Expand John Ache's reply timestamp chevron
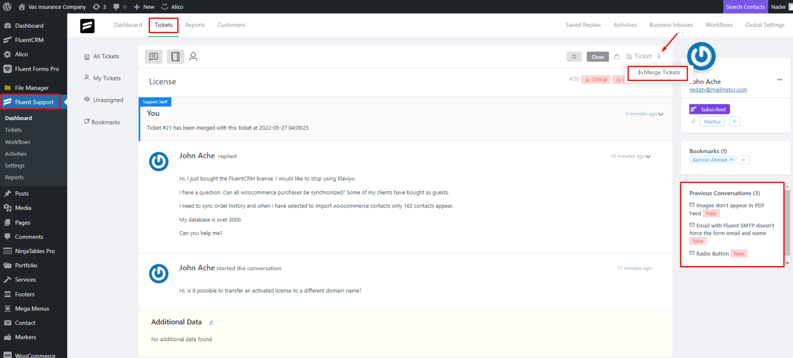This screenshot has height=358, width=793. [x=648, y=156]
